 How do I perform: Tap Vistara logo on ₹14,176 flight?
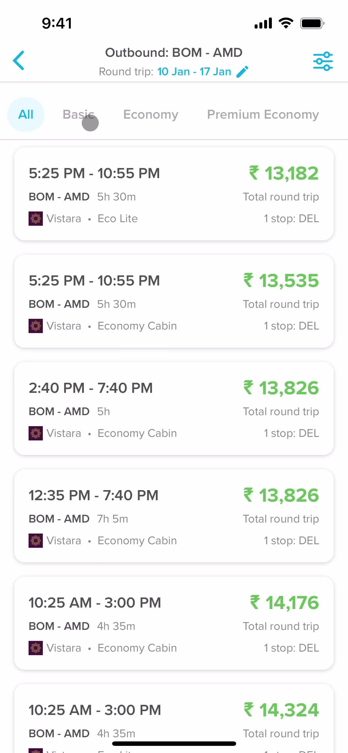pyautogui.click(x=36, y=648)
